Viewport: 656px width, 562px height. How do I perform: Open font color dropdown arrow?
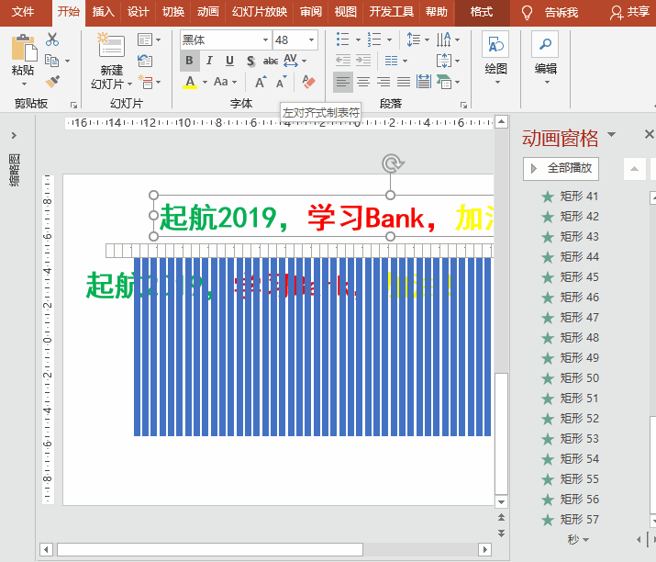pyautogui.click(x=205, y=82)
